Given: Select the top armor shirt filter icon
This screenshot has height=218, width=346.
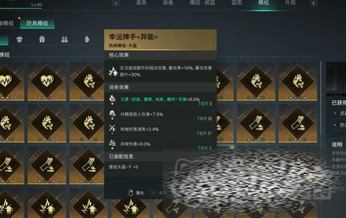Looking at the screenshot, I should (x=19, y=40).
